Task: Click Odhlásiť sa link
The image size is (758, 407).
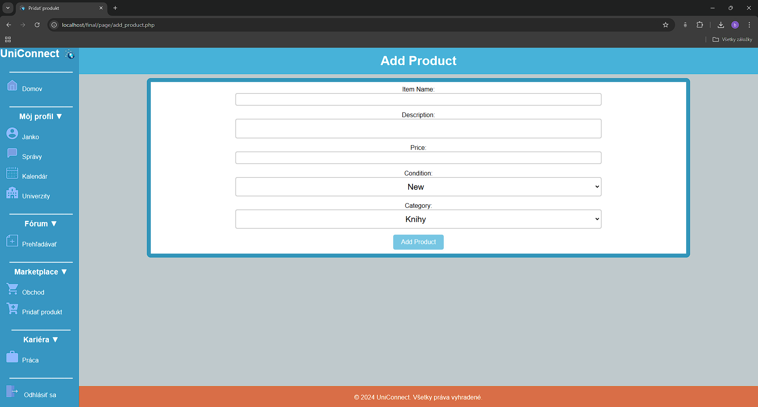Action: click(40, 395)
